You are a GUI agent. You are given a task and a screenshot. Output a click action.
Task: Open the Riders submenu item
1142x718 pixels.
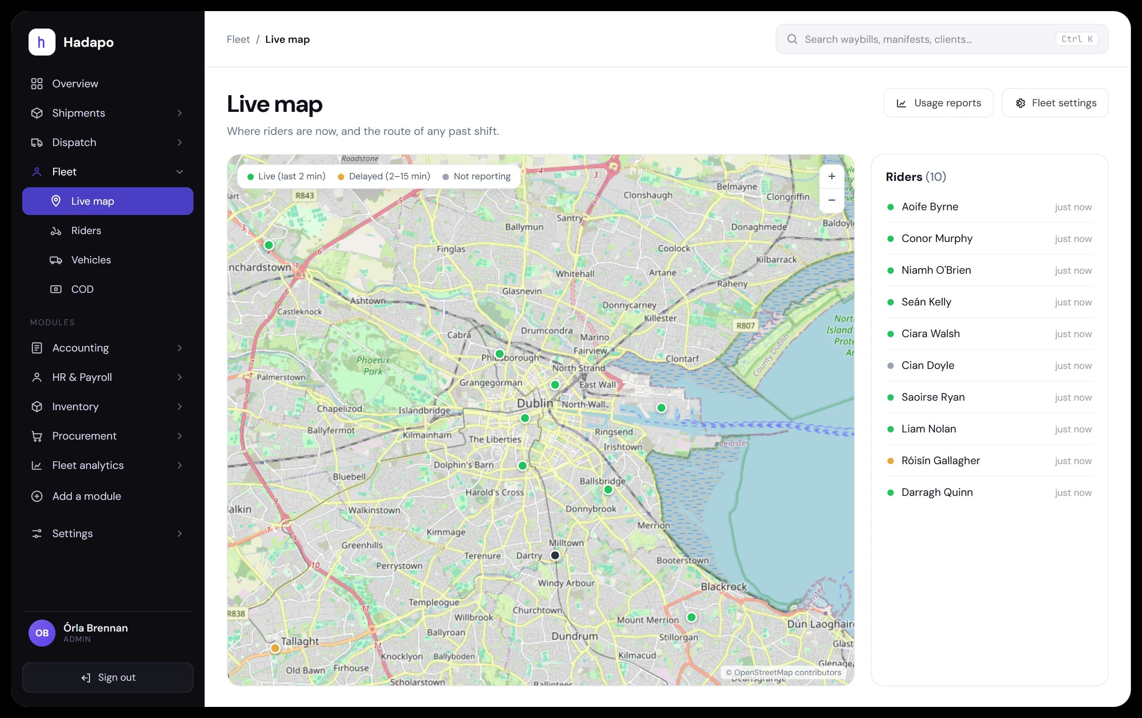pyautogui.click(x=107, y=230)
